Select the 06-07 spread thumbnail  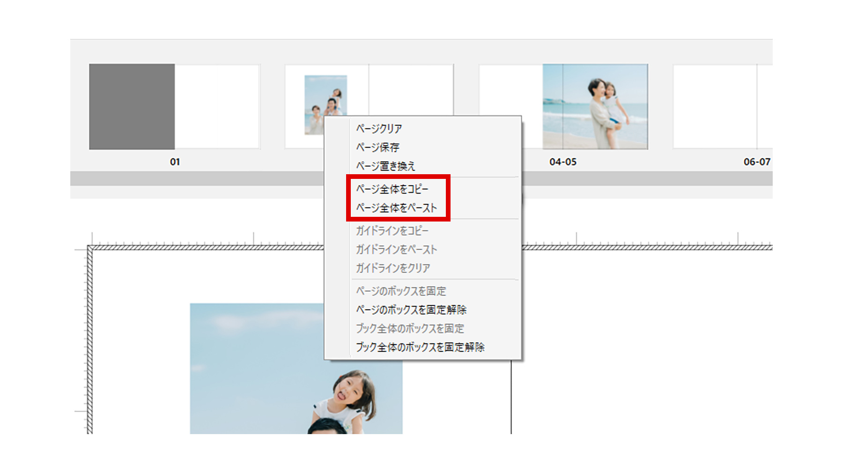click(x=723, y=107)
